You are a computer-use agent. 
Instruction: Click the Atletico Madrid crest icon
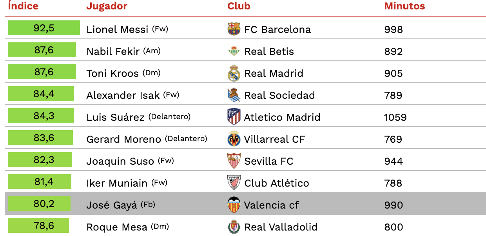coord(234,117)
